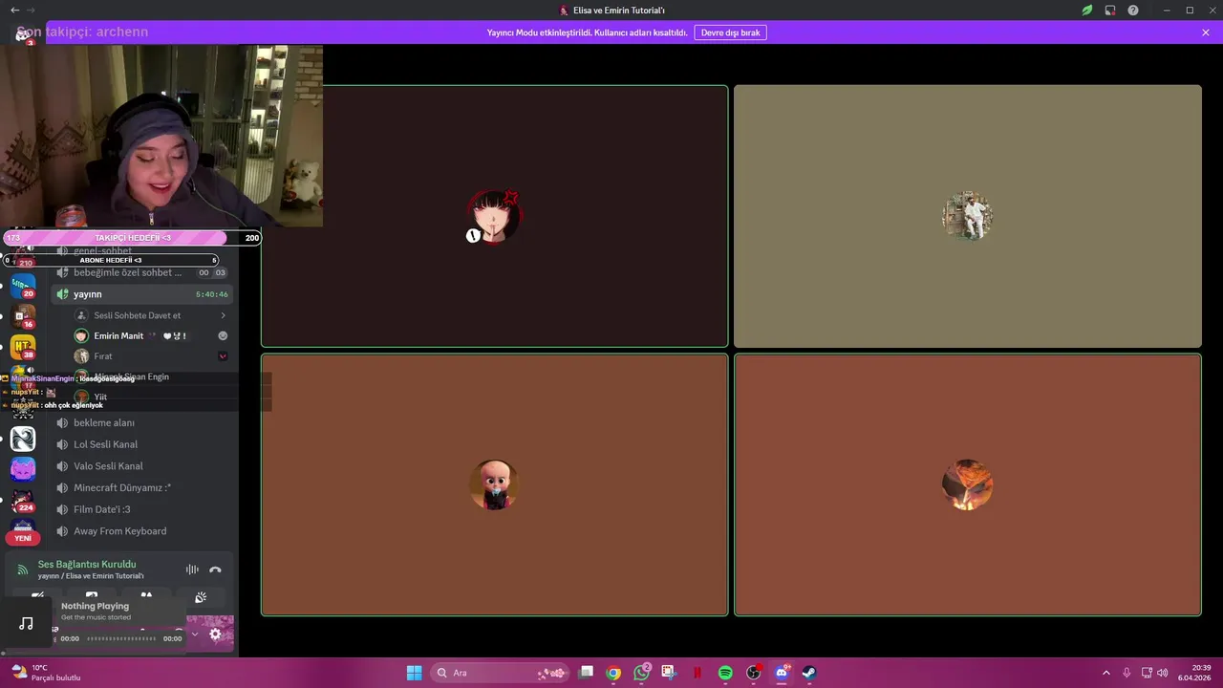Click the green leaf icon in title bar
The height and width of the screenshot is (688, 1223).
pyautogui.click(x=1087, y=11)
